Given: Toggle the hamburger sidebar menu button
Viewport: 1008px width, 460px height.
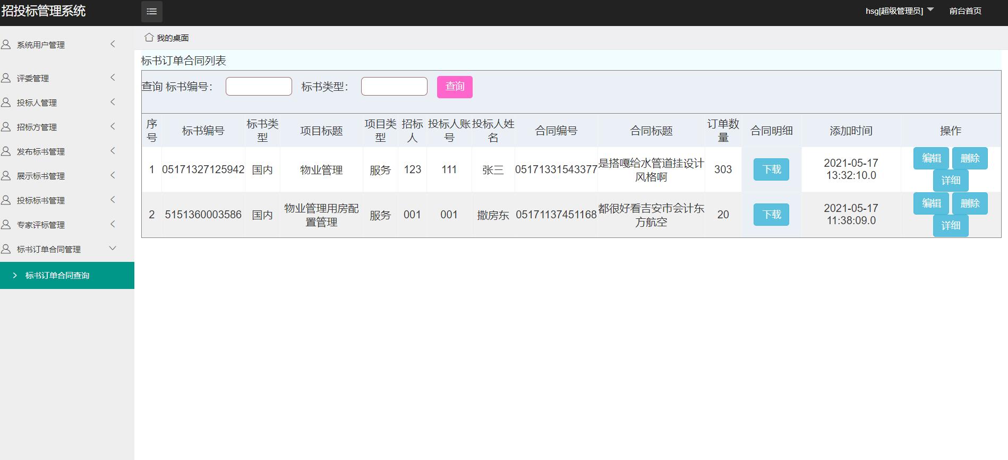Looking at the screenshot, I should click(151, 11).
